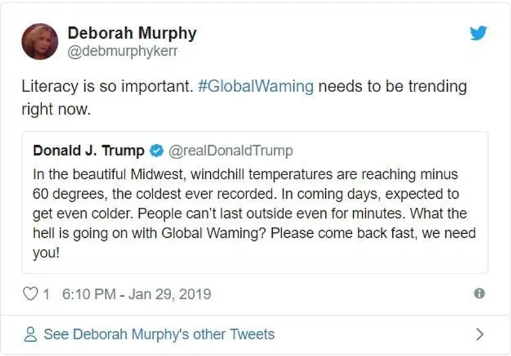Viewport: 511px width, 356px height.
Task: Click the Twitter bird logo icon
Action: click(478, 34)
